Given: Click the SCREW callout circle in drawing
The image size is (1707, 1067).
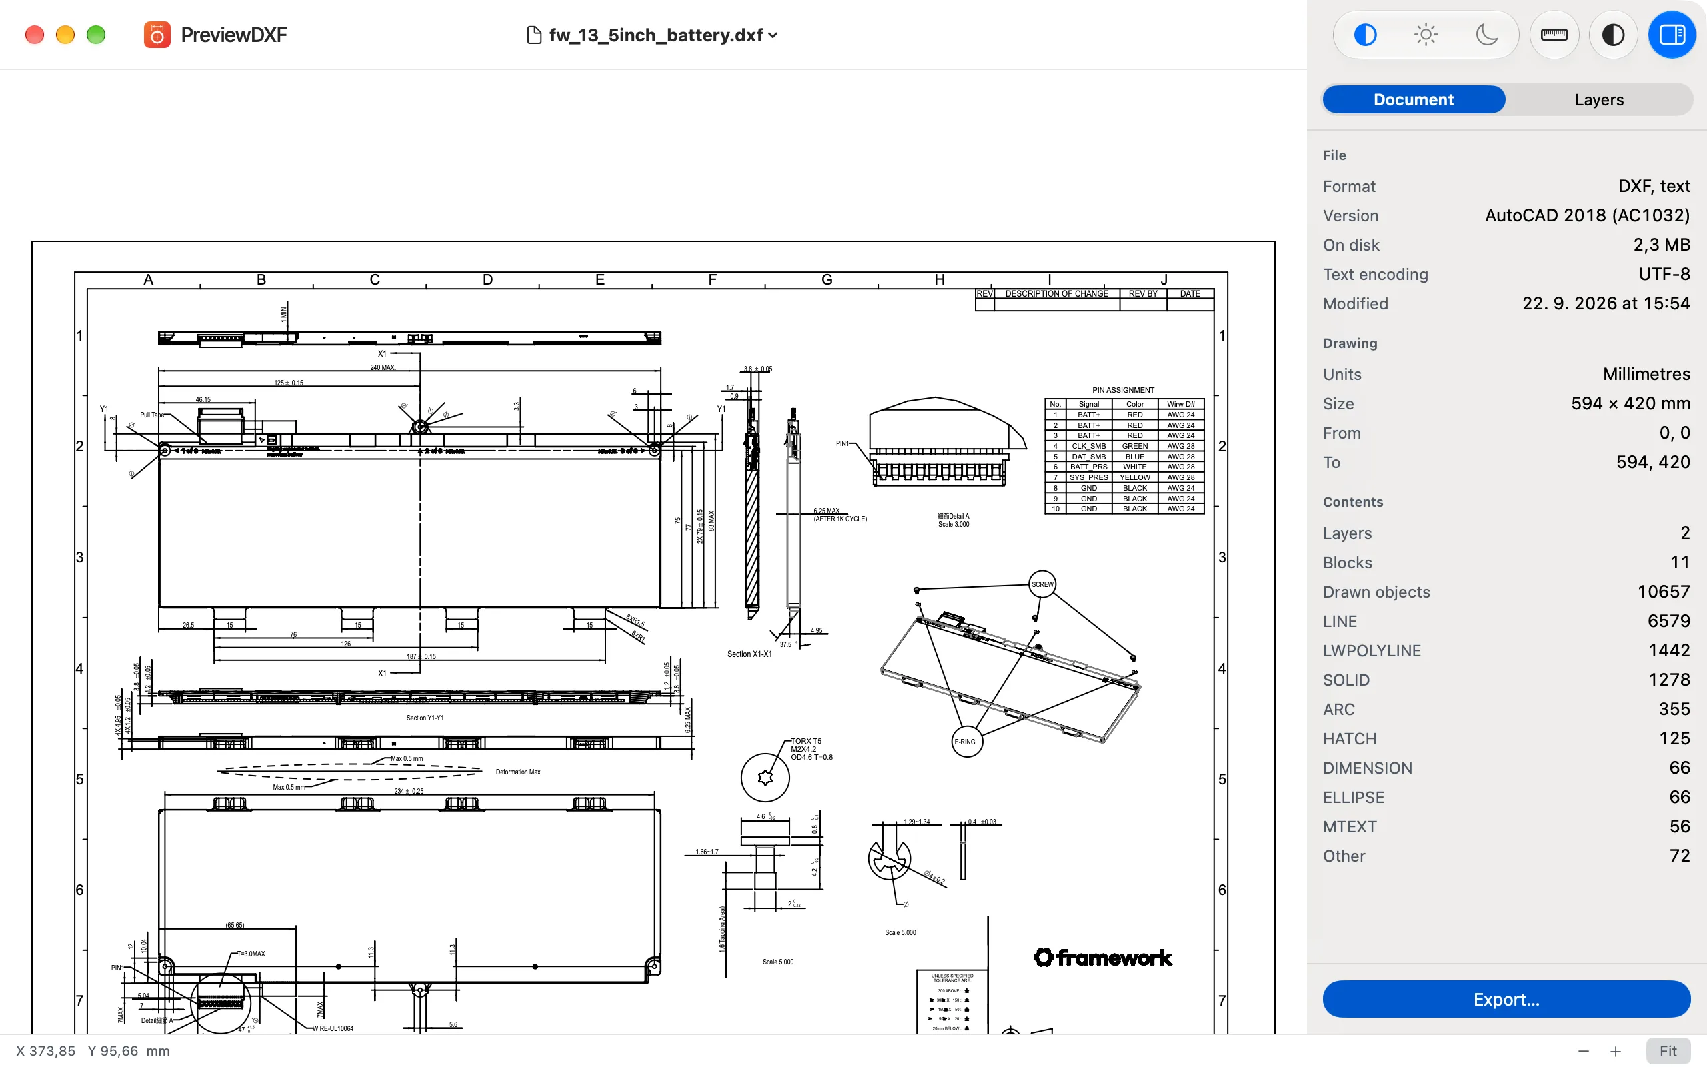Looking at the screenshot, I should coord(1042,584).
